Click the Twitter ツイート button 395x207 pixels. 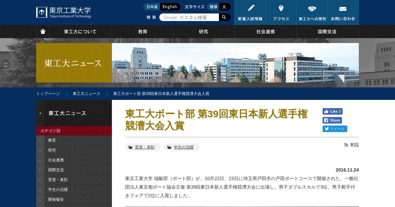[x=335, y=129]
